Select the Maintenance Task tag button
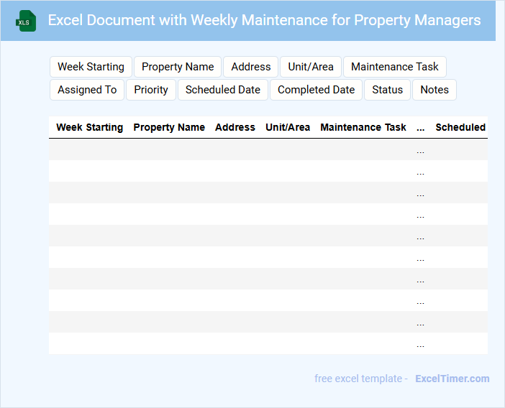This screenshot has height=408, width=505. (x=394, y=67)
